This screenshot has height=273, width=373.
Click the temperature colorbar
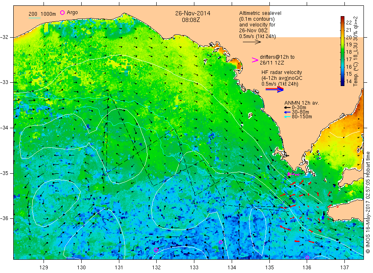pyautogui.click(x=342, y=51)
